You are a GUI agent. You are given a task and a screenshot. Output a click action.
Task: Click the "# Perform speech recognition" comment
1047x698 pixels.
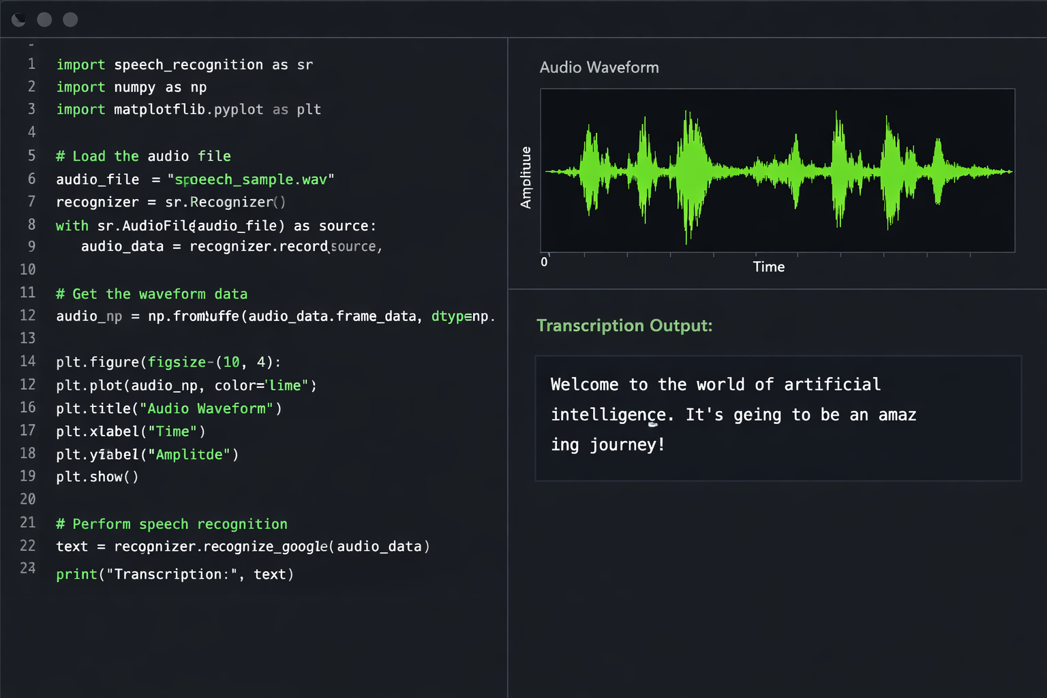pyautogui.click(x=171, y=523)
